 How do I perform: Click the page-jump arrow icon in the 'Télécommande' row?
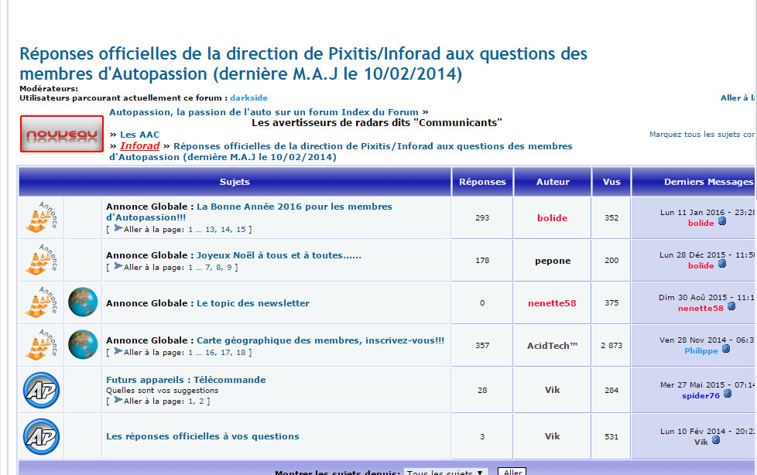click(118, 400)
